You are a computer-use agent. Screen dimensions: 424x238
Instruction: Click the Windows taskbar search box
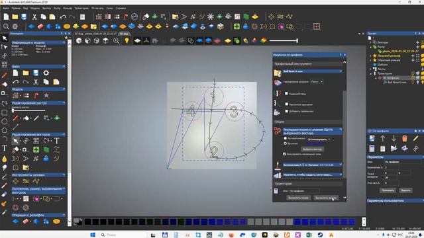[x=123, y=235]
